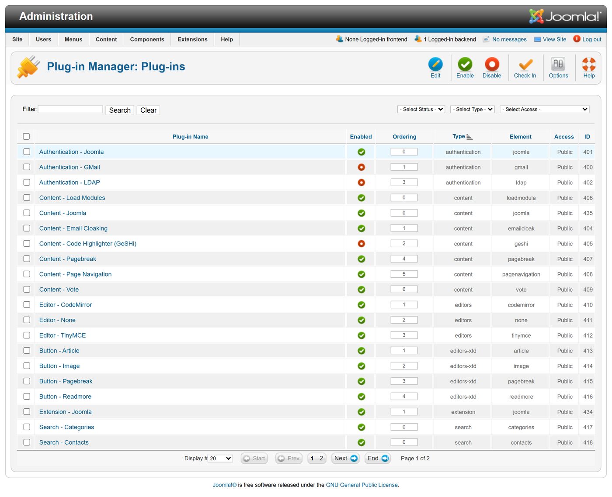This screenshot has height=497, width=612.
Task: Toggle enabled status for Authentication - Joomla
Action: click(x=362, y=152)
